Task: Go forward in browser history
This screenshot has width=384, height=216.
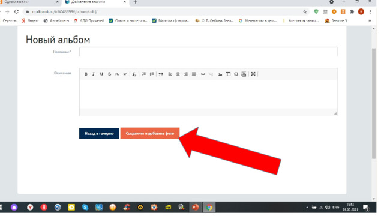Action: [x=7, y=11]
